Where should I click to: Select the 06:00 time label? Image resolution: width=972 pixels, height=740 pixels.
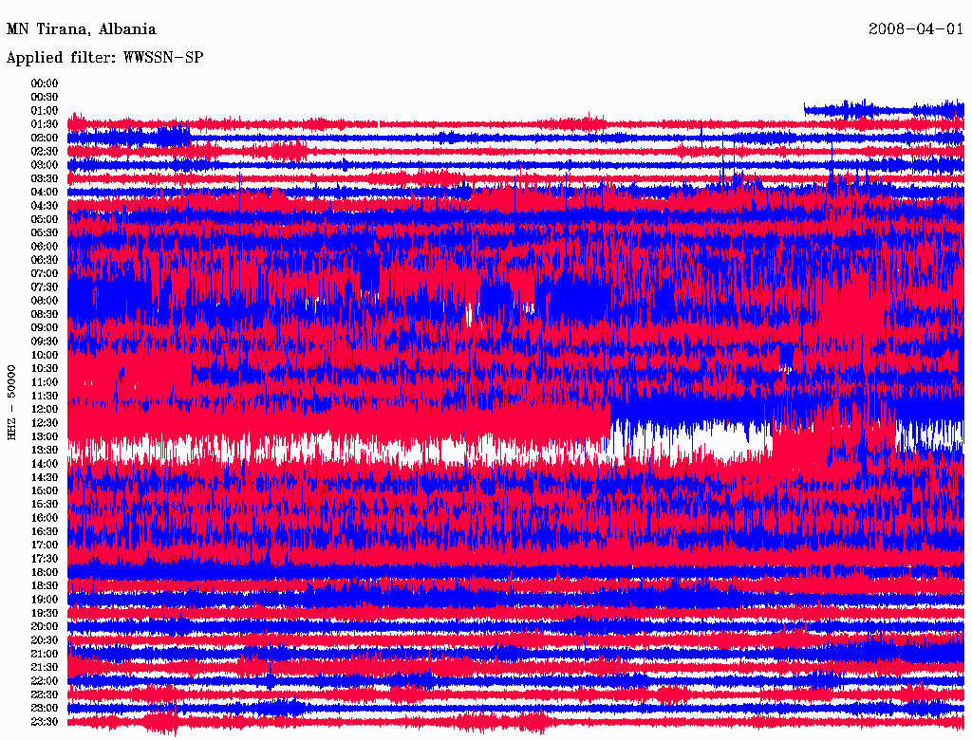tap(44, 246)
